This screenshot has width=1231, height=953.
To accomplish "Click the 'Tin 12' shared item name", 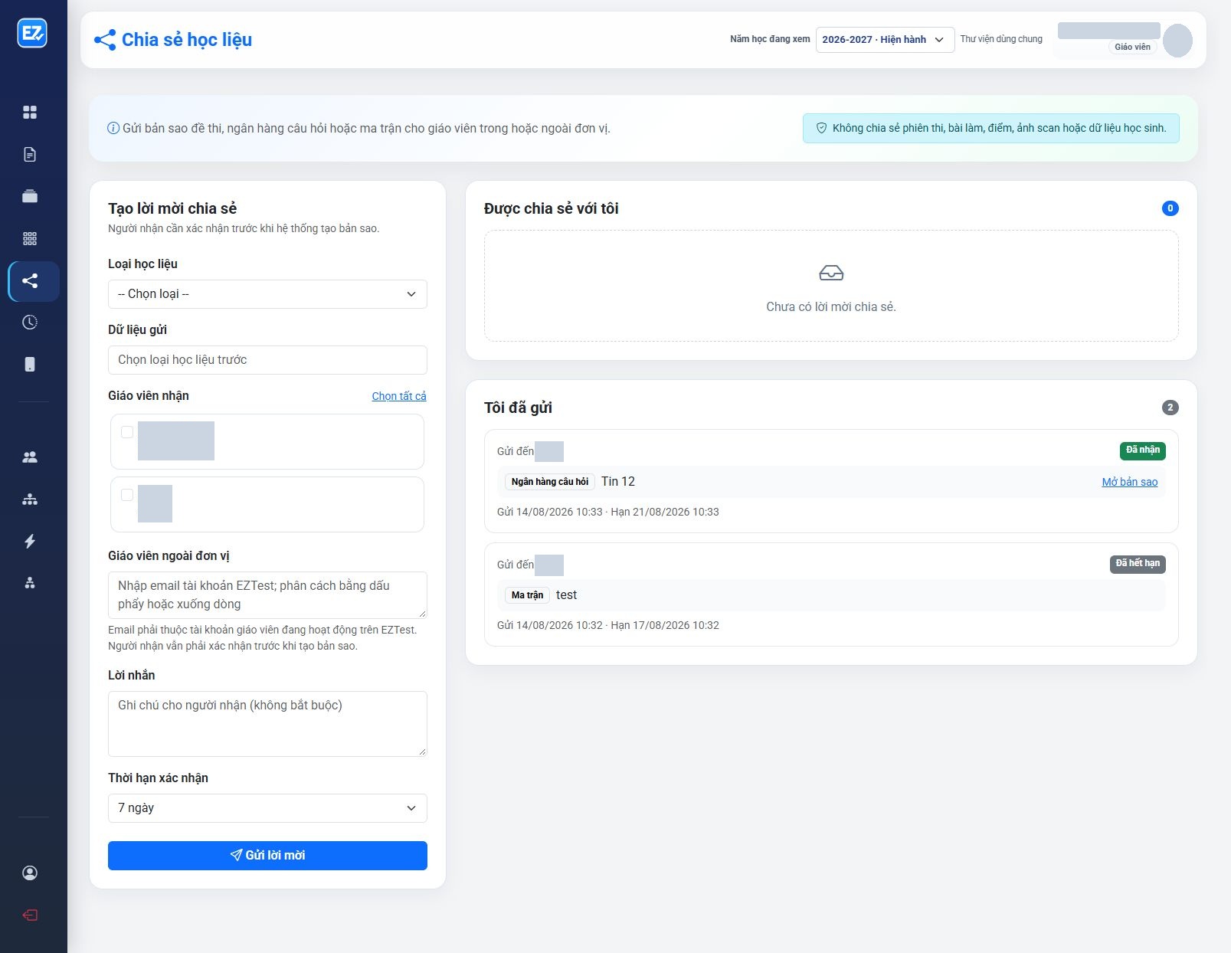I will [x=618, y=482].
